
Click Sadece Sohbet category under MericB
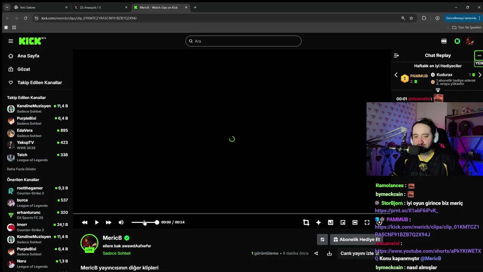(x=117, y=253)
